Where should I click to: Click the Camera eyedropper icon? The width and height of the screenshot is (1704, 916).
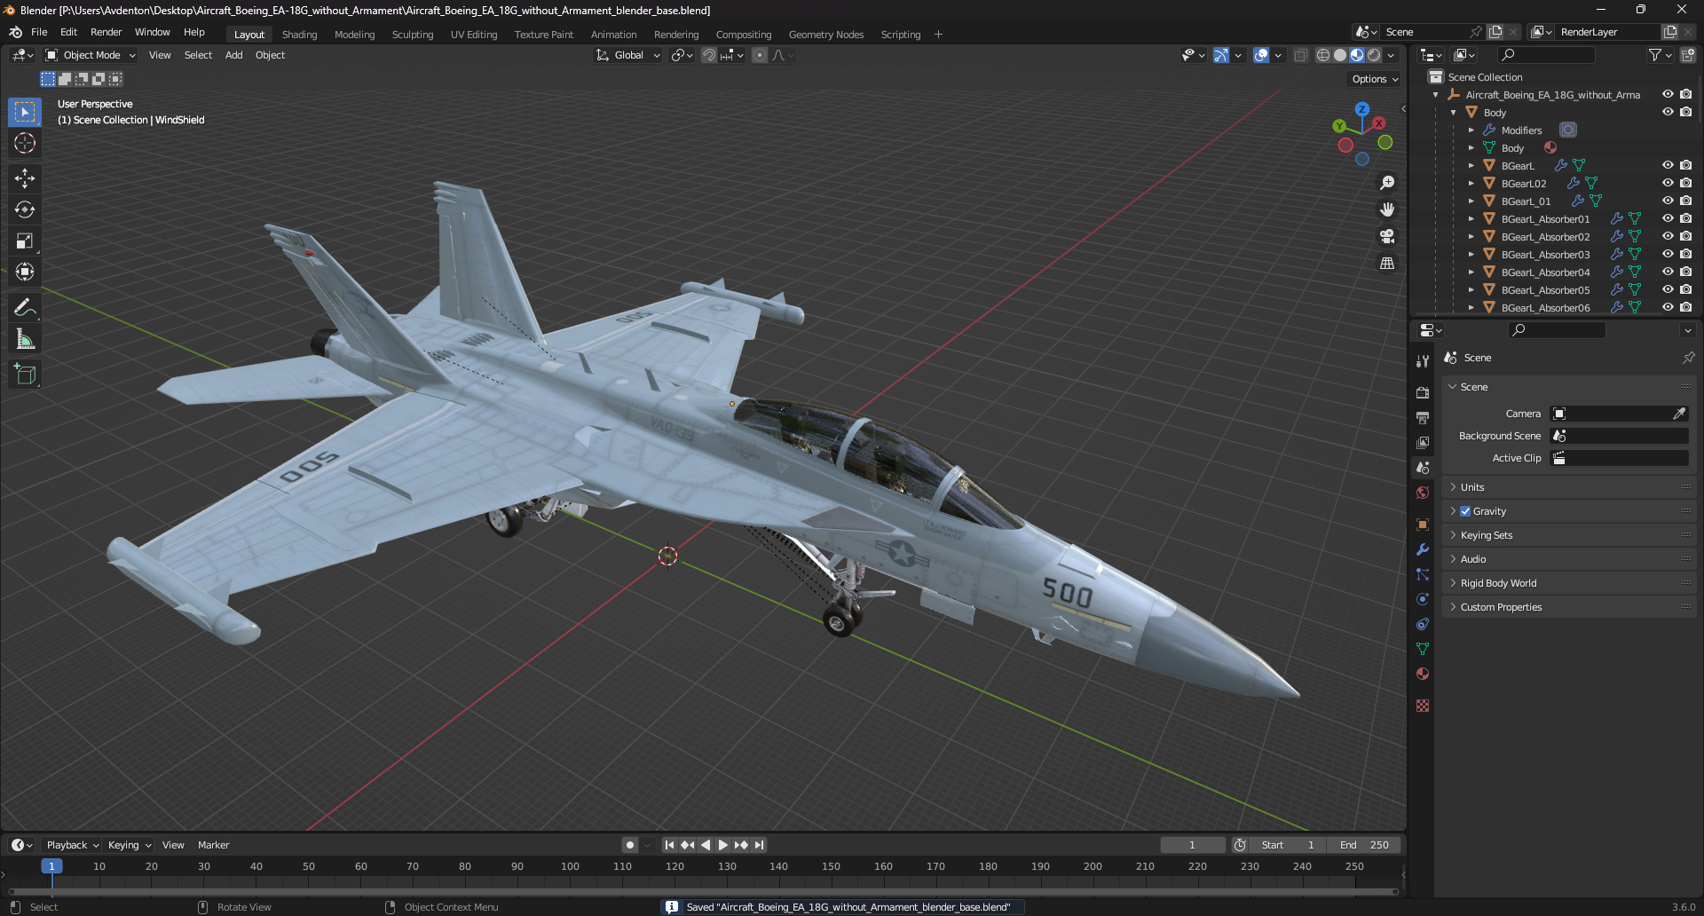coord(1679,414)
